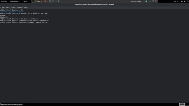189x106 pixels.
Task: Open the Places menu
Action: (25, 1)
